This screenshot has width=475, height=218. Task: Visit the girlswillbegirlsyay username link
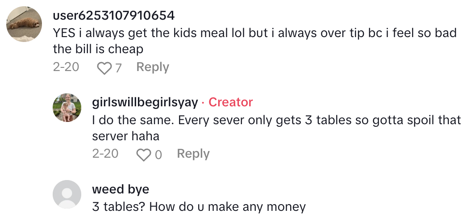[145, 102]
